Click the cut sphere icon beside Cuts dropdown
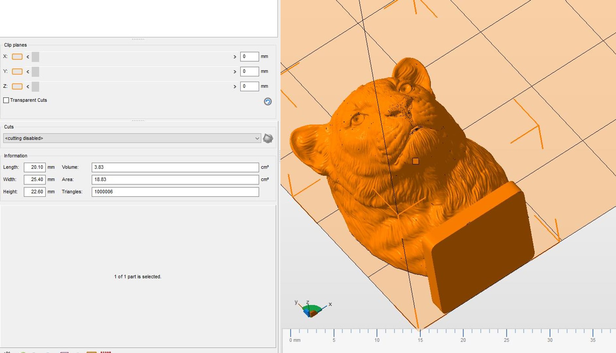 pyautogui.click(x=268, y=138)
